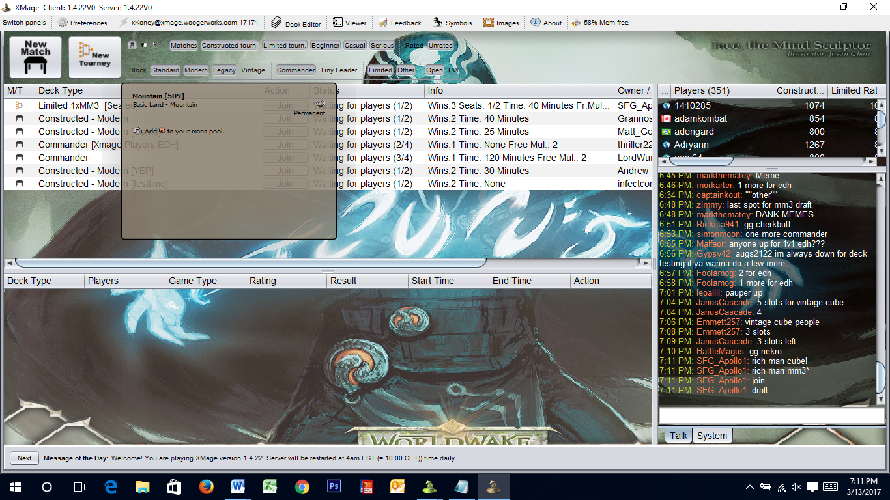Open the Deck Editor
The height and width of the screenshot is (500, 890).
click(x=296, y=23)
